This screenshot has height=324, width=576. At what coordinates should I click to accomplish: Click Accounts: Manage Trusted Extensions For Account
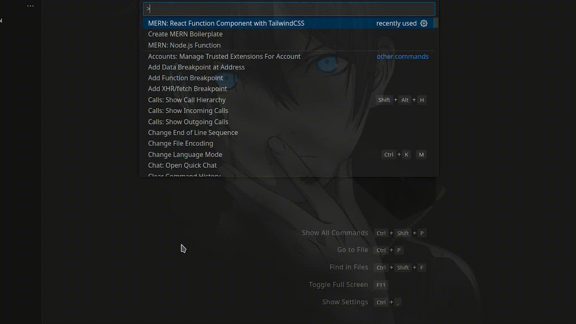224,56
